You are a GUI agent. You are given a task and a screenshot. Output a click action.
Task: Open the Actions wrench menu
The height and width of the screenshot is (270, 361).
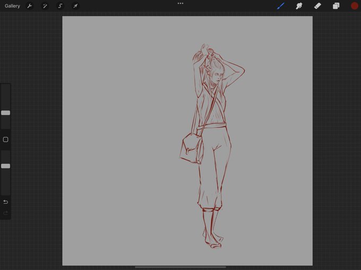[x=30, y=6]
